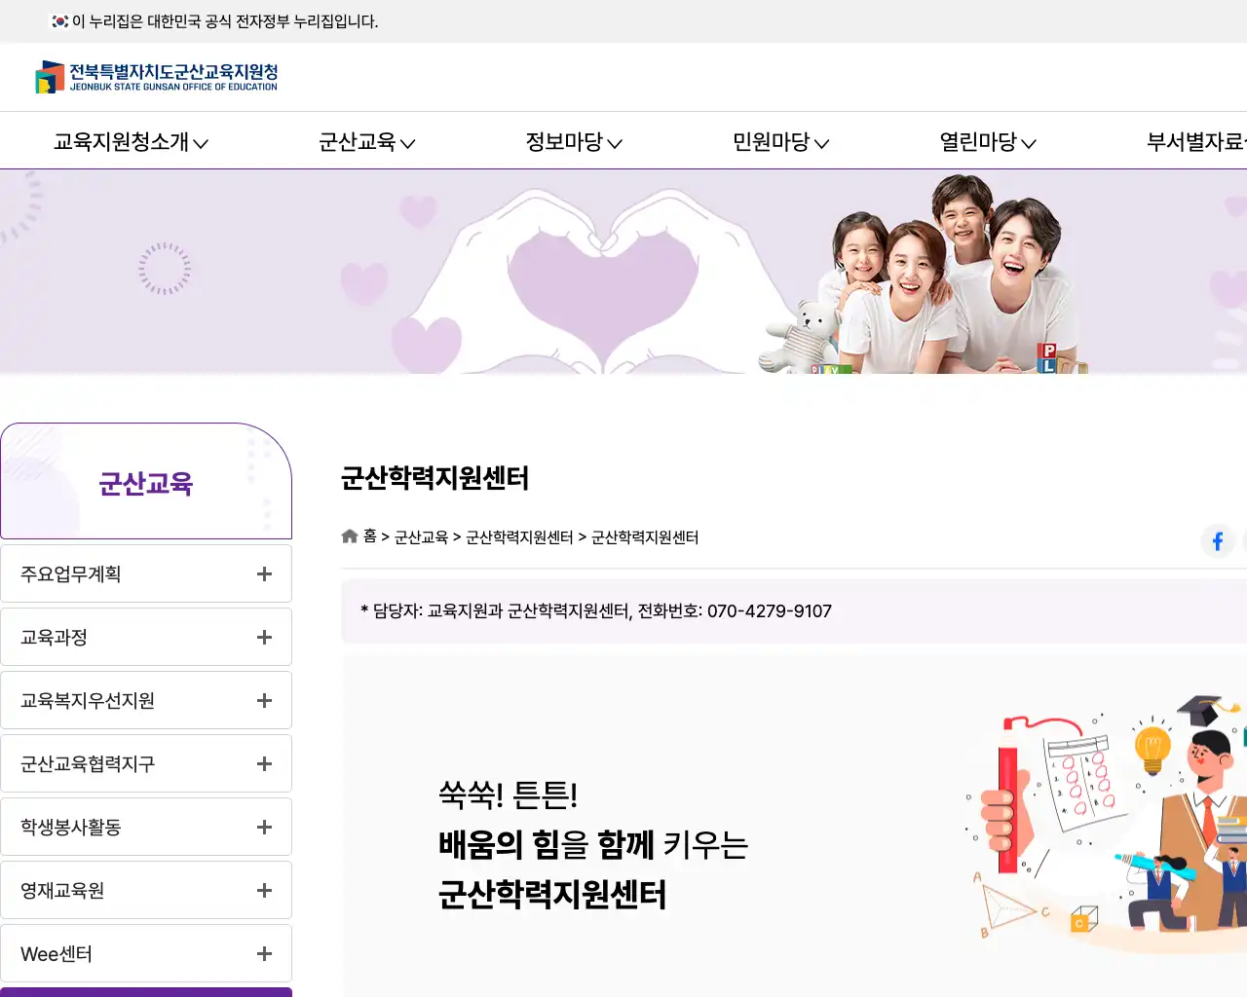This screenshot has width=1247, height=997.
Task: Click the home icon in the breadcrumb
Action: (349, 535)
